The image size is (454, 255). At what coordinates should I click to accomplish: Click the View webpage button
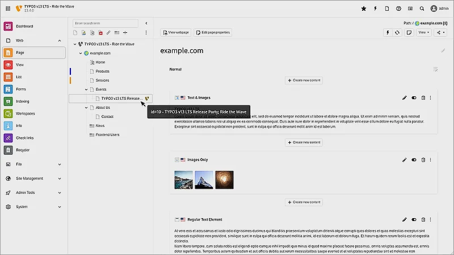[175, 33]
